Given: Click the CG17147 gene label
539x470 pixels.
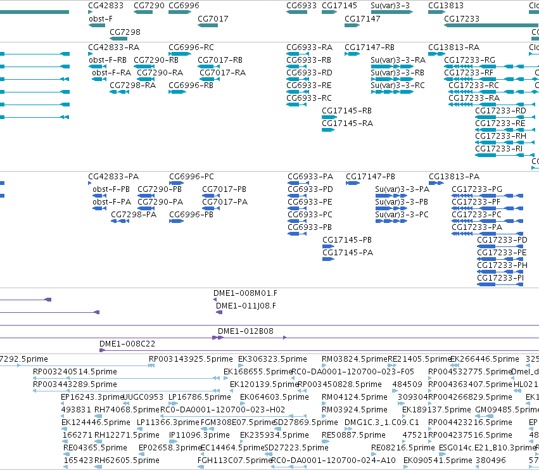Looking at the screenshot, I should click(x=362, y=19).
